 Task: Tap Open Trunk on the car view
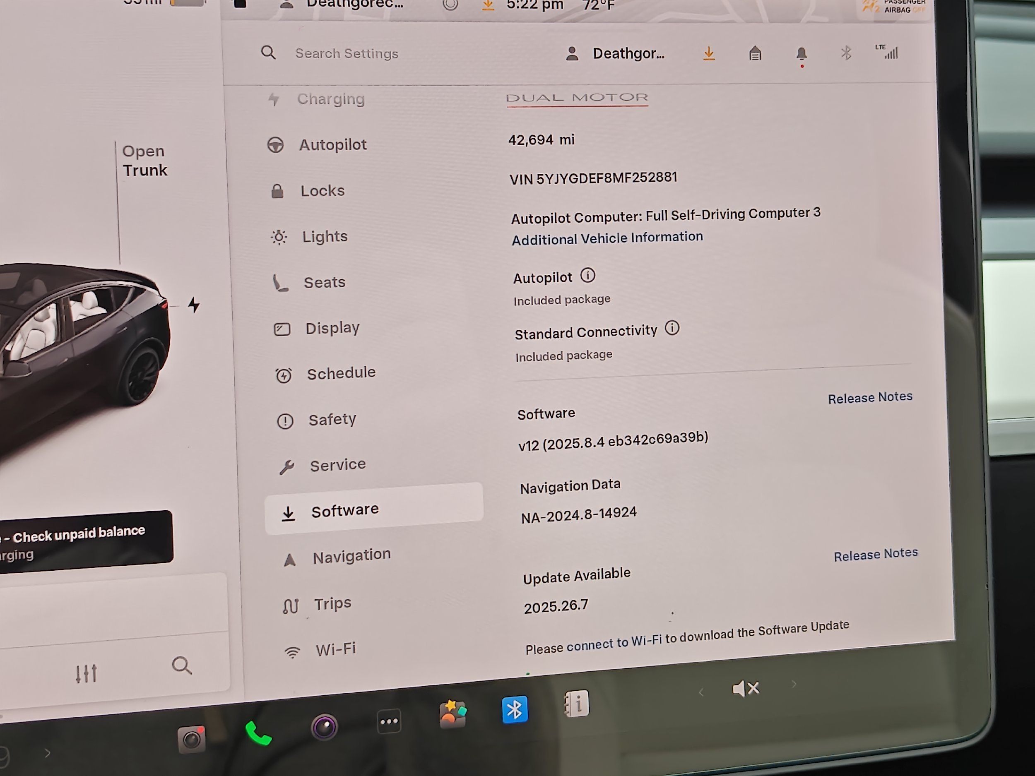pyautogui.click(x=144, y=161)
